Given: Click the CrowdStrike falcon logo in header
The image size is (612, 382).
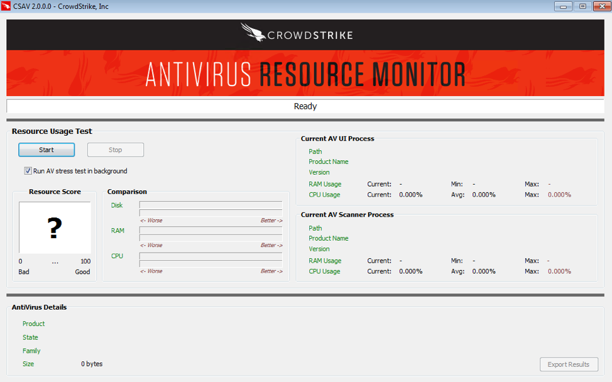Looking at the screenshot, I should click(x=253, y=32).
